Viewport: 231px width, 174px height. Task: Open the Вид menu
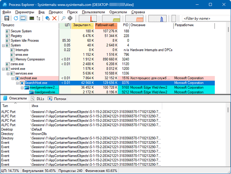click(x=42, y=12)
